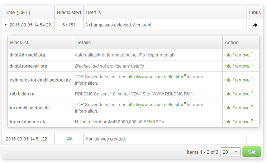Click the Time (CET) column header

(17, 13)
